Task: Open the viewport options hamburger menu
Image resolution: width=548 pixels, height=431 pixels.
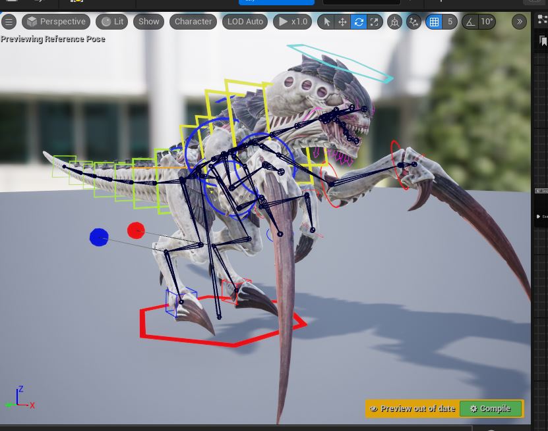Action: click(x=9, y=22)
